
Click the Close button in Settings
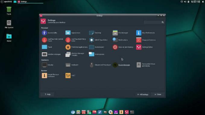coord(158,94)
